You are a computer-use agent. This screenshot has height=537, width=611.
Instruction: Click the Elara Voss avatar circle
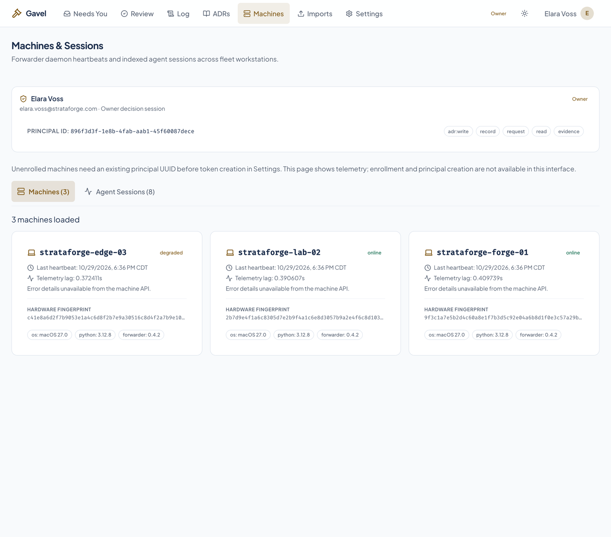pos(587,14)
